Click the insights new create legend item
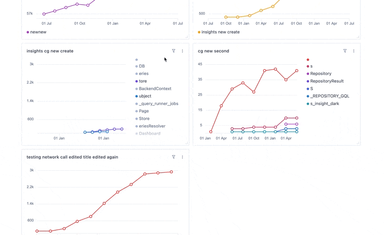384x235 pixels. click(219, 32)
